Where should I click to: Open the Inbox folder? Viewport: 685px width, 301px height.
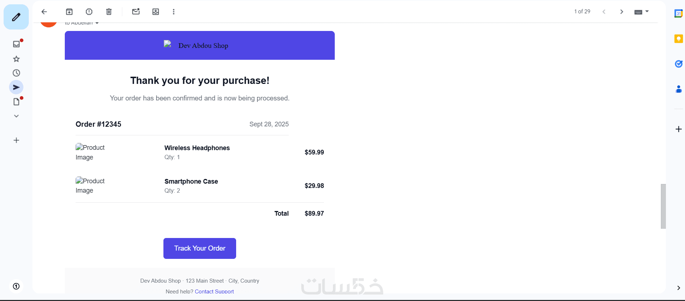click(16, 44)
